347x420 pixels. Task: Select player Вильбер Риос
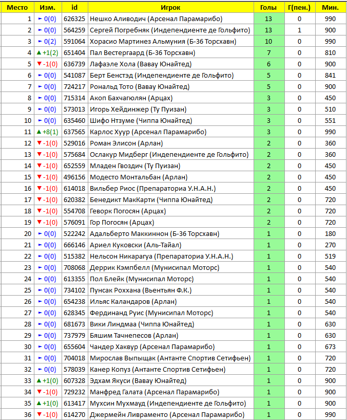pos(112,189)
